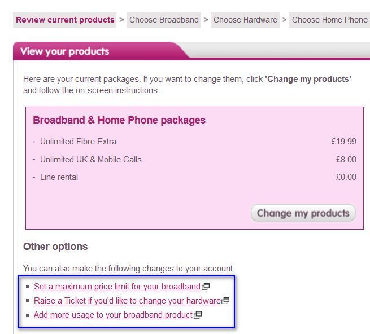This screenshot has height=334, width=370.
Task: Click the £19.99 price for Fibre Extra
Action: click(343, 142)
